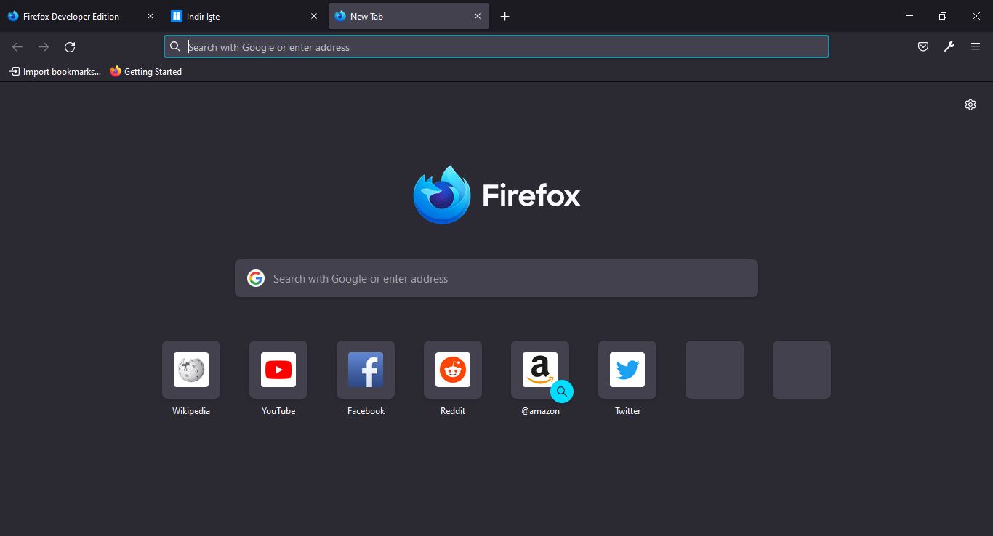The height and width of the screenshot is (536, 993).
Task: Minimize the Firefox window
Action: (909, 16)
